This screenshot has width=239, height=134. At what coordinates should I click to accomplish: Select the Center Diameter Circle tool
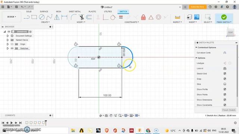tap(41, 17)
